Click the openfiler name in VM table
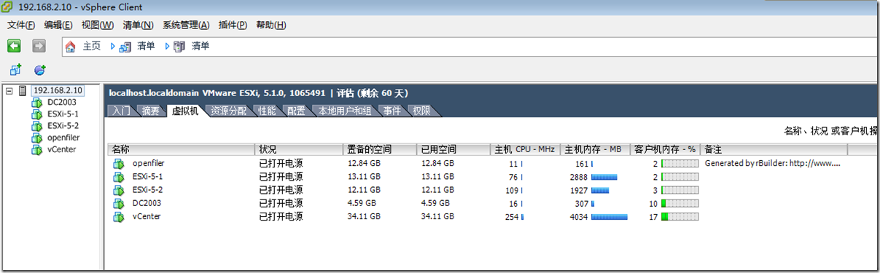Image resolution: width=880 pixels, height=273 pixels. click(149, 164)
